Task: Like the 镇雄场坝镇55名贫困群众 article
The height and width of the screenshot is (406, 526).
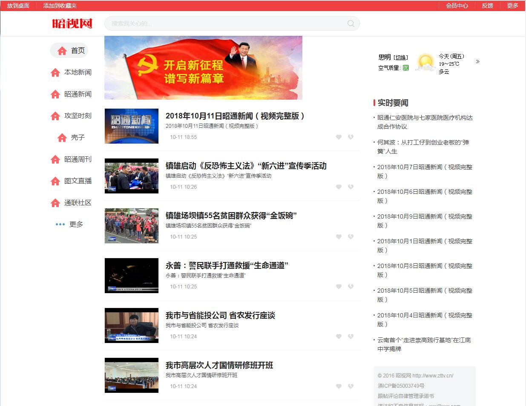Action: (x=339, y=237)
